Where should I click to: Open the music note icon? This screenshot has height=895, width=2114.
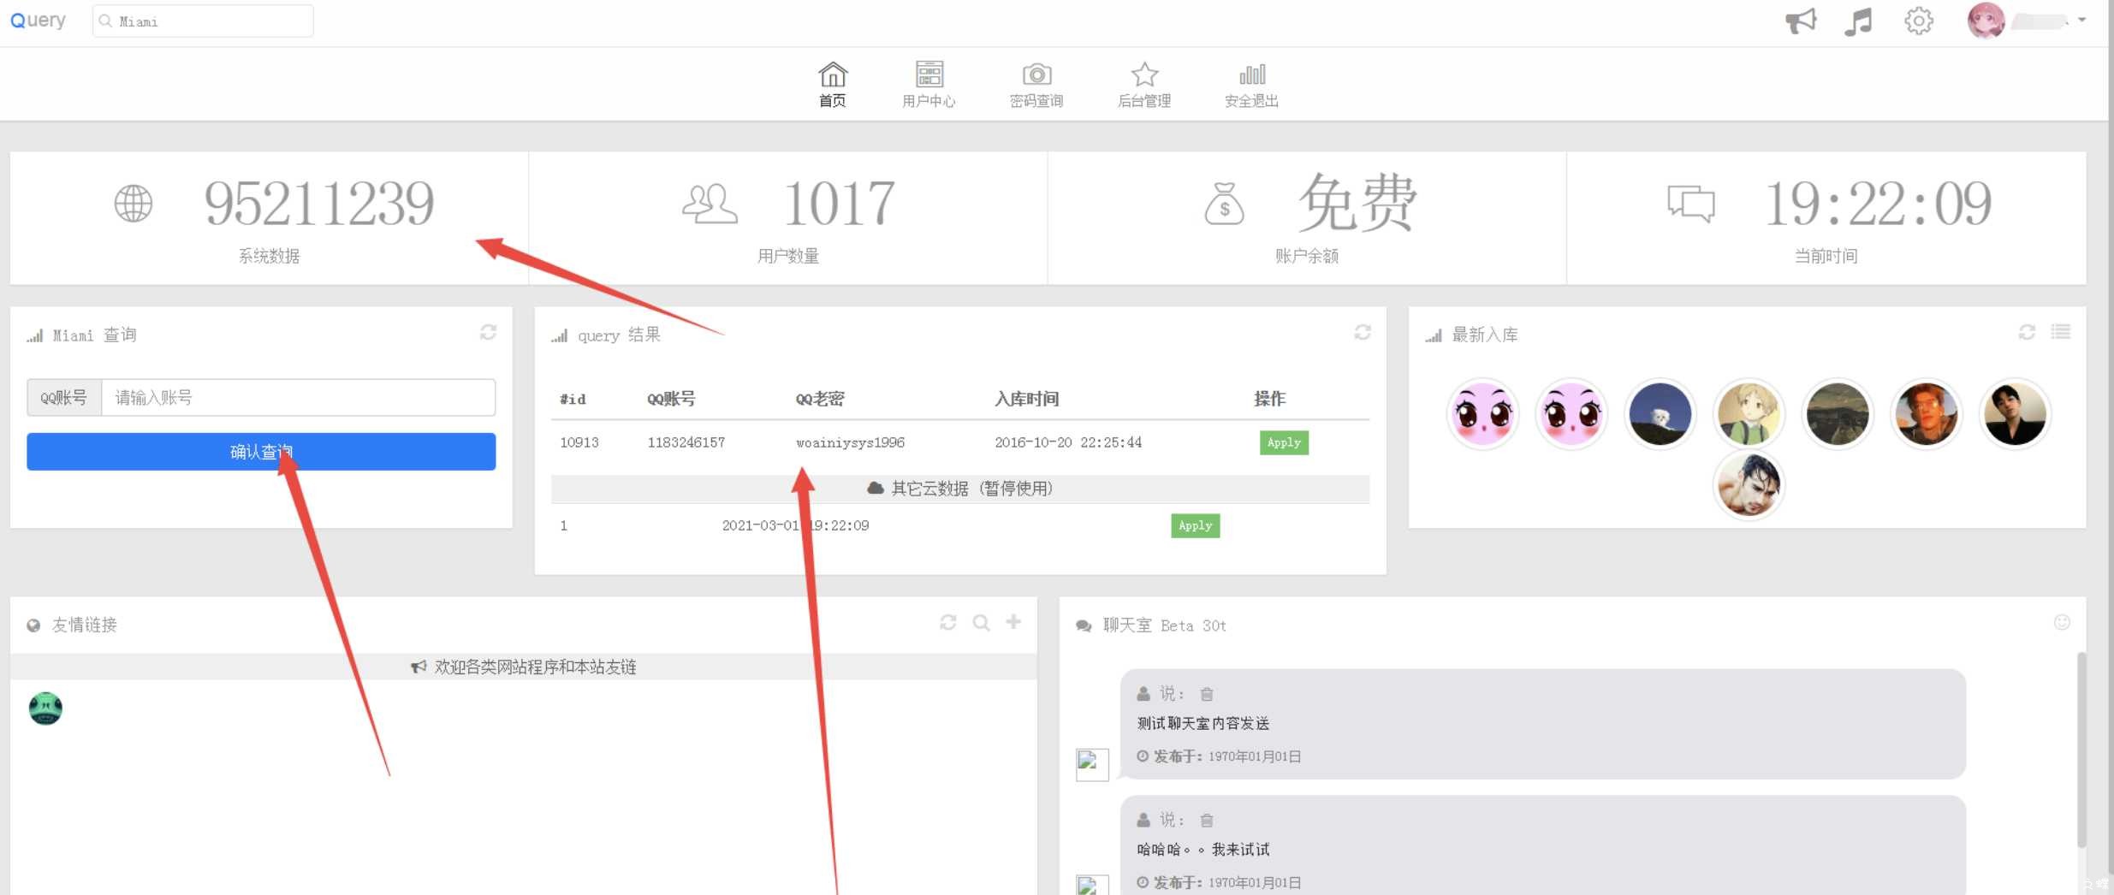(1858, 21)
